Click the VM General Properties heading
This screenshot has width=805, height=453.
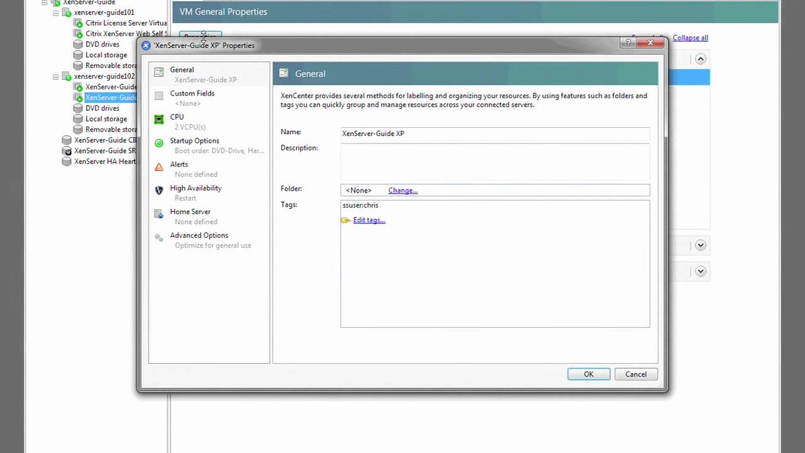[223, 12]
